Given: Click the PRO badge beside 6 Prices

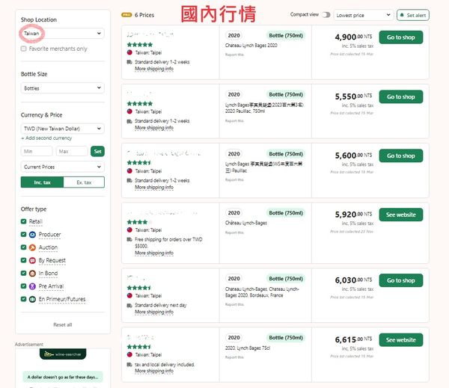Looking at the screenshot, I should coord(126,15).
